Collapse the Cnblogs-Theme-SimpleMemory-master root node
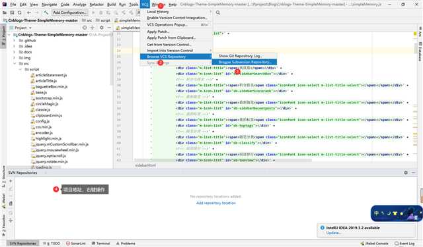 pos(9,35)
